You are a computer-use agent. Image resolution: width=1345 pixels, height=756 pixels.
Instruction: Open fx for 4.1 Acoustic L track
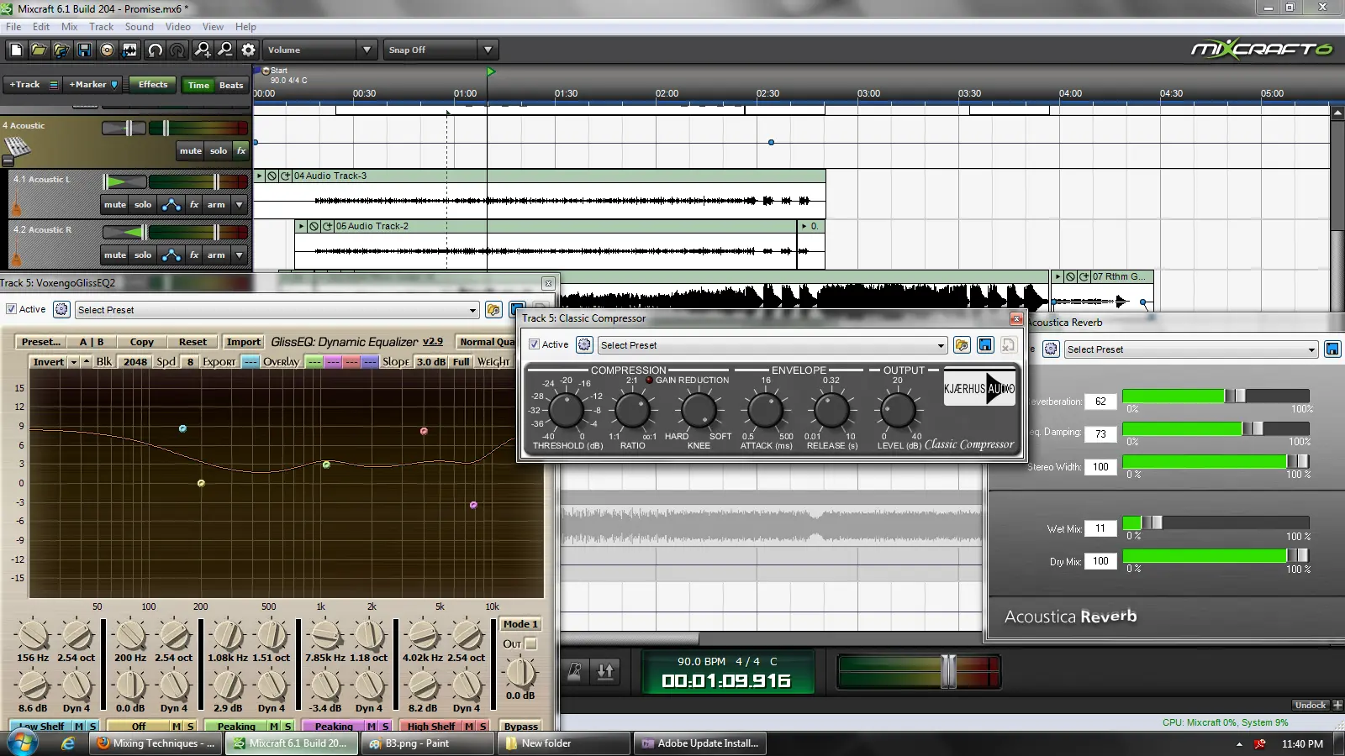coord(194,205)
